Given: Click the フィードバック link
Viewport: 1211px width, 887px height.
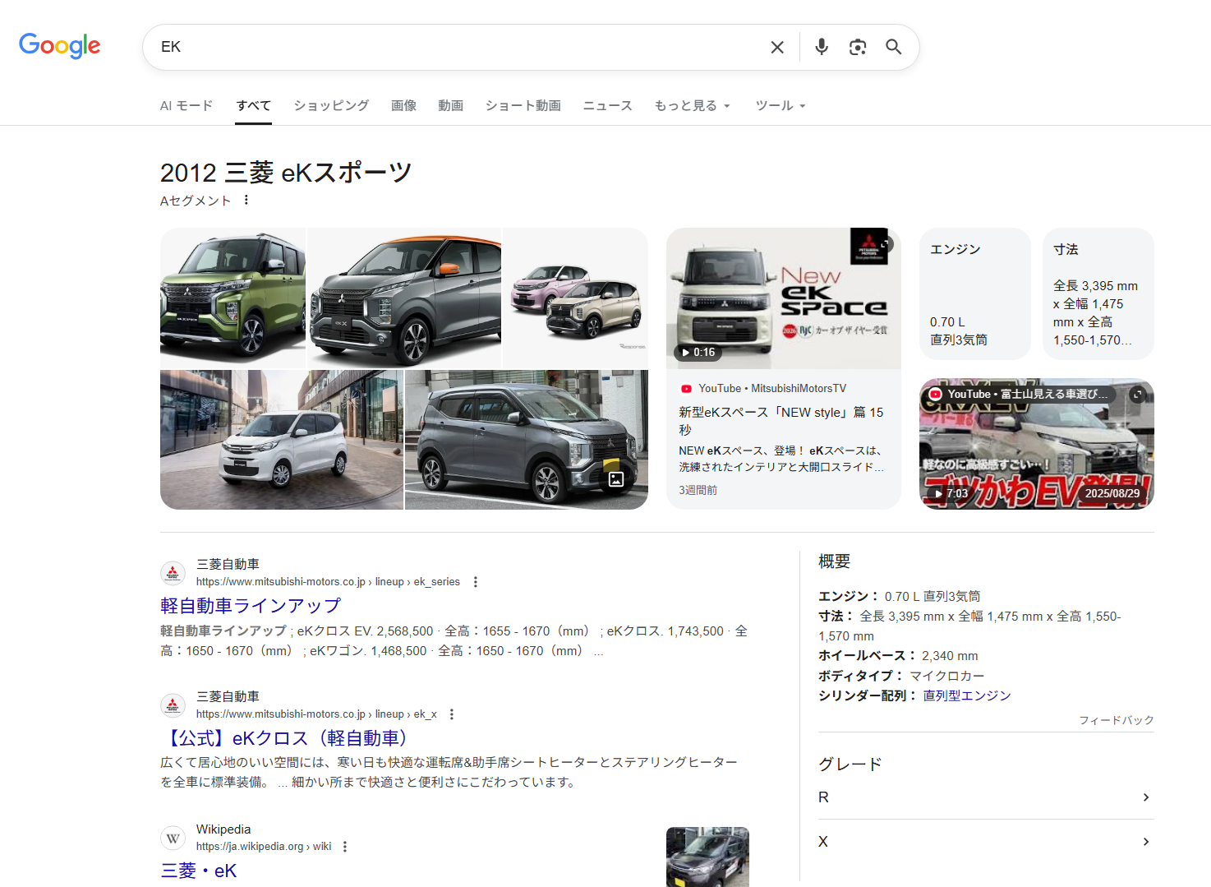Looking at the screenshot, I should (x=1117, y=720).
